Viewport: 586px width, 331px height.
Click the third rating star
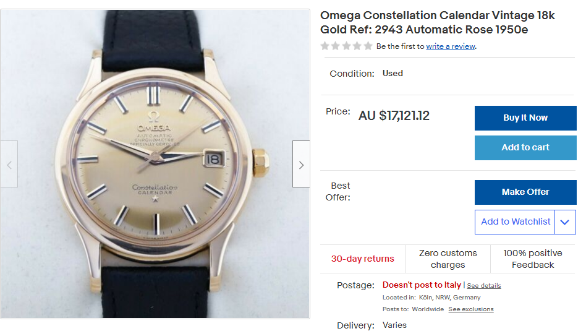(346, 46)
